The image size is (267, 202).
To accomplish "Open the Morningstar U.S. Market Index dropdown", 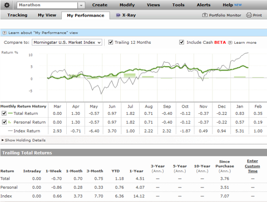I will 67,42.
